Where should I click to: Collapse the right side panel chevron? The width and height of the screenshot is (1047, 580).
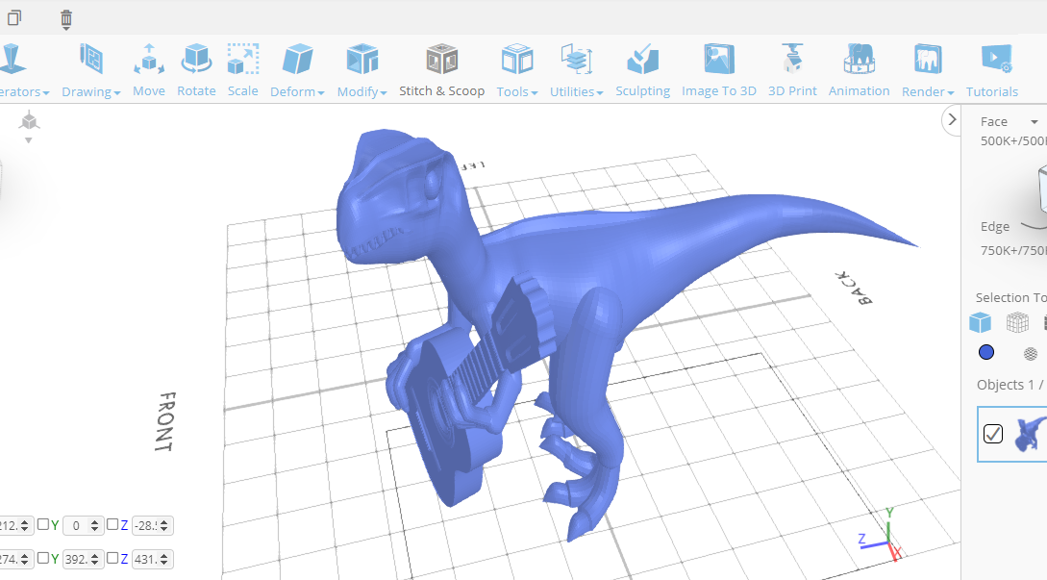click(952, 120)
